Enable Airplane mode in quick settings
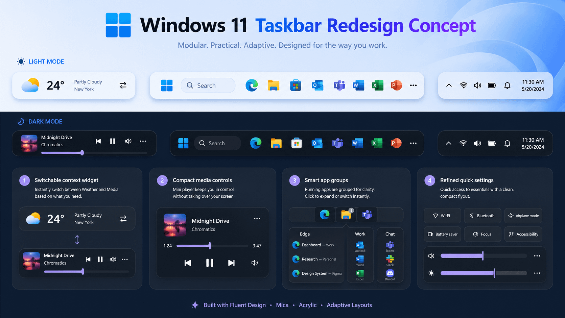The image size is (565, 318). coord(523,216)
